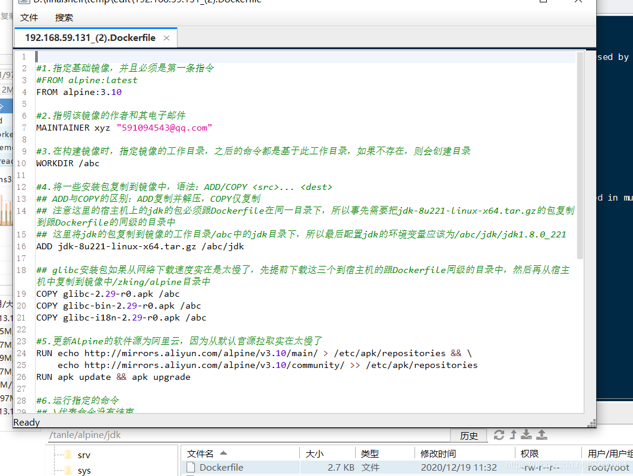Click line COPY glibc-i18n-2.29-r0.apk /abc
The height and width of the screenshot is (476, 633).
click(121, 318)
